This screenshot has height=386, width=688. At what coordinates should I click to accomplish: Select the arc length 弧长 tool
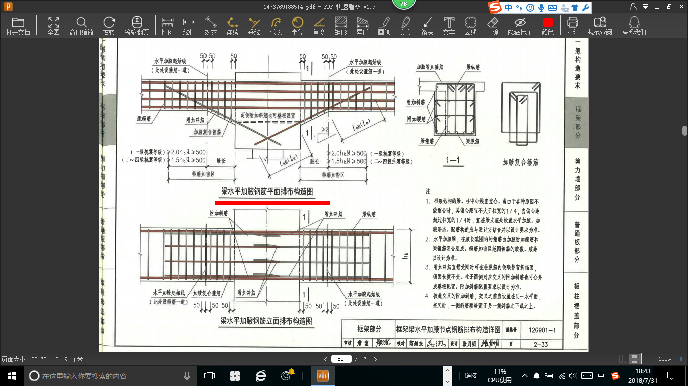[276, 26]
